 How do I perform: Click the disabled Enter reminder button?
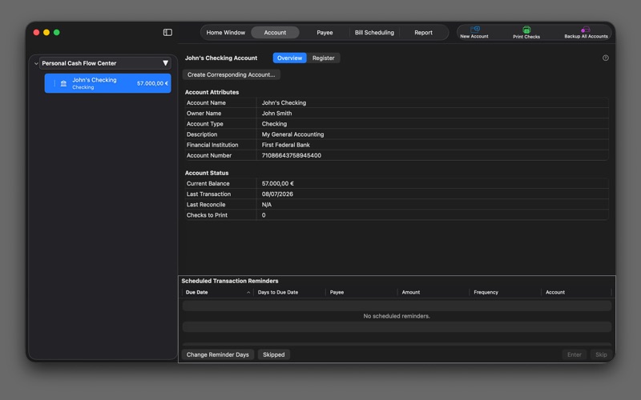(574, 354)
